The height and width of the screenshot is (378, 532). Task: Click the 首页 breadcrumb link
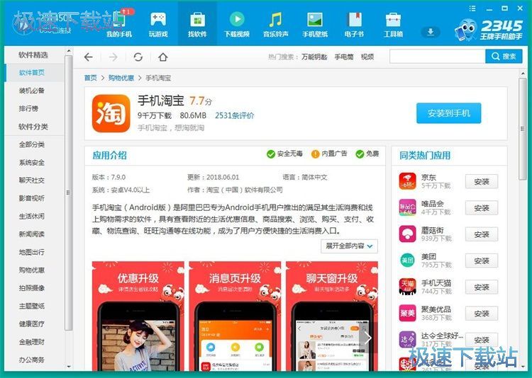click(x=91, y=78)
